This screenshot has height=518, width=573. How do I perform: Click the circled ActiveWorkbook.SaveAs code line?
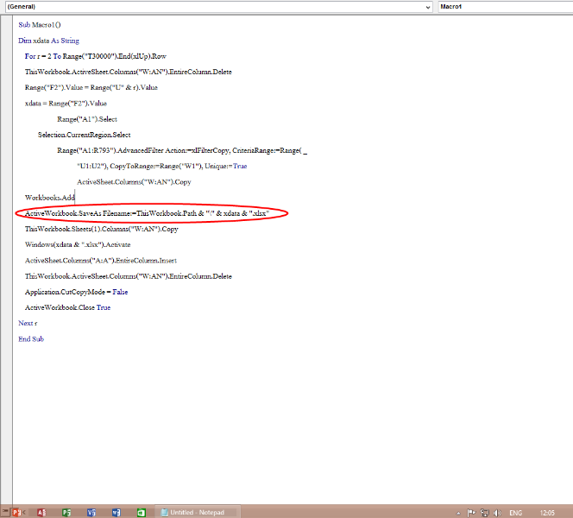coord(147,213)
